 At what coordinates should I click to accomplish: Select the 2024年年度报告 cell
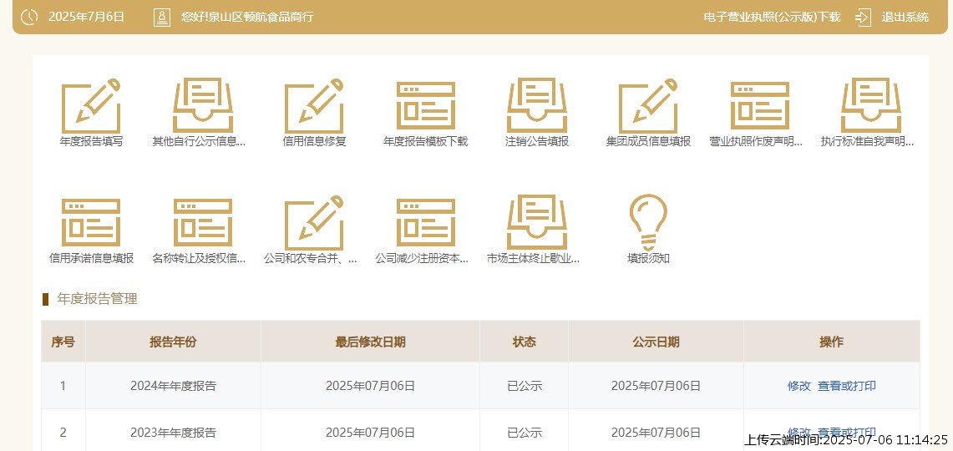pos(173,385)
